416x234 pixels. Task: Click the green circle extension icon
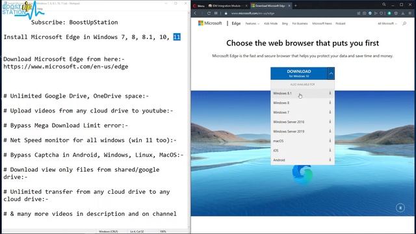click(389, 13)
